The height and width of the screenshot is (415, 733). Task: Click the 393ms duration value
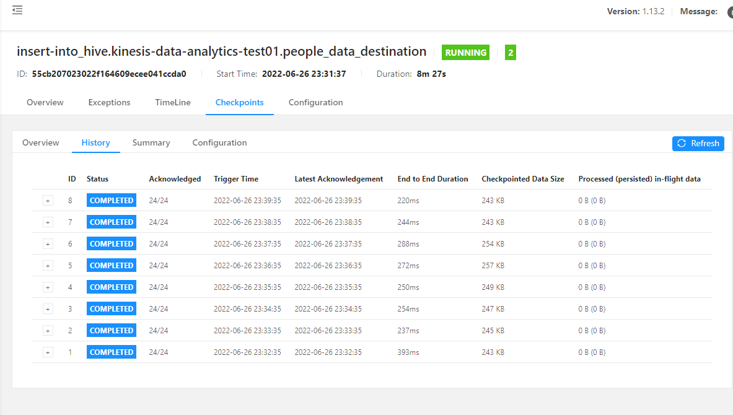[408, 352]
